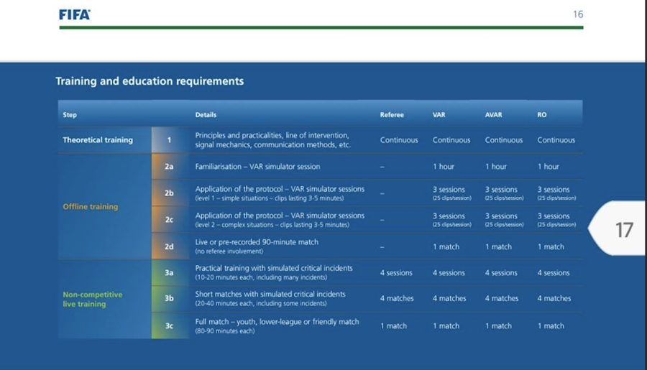
Task: Click the 'Referee' column header
Action: [392, 115]
